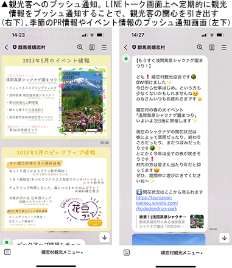The image size is (232, 268).
Task: Tap scroll-to-bottom arrow in left phone
Action: click(105, 238)
